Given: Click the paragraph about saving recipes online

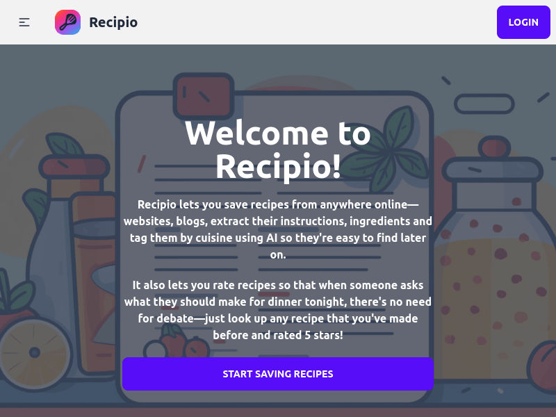Looking at the screenshot, I should (278, 229).
